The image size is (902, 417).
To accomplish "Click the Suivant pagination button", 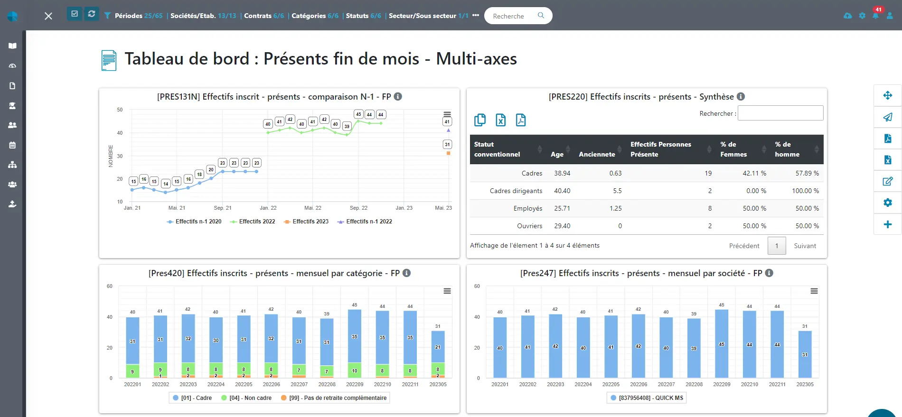I will coord(805,246).
